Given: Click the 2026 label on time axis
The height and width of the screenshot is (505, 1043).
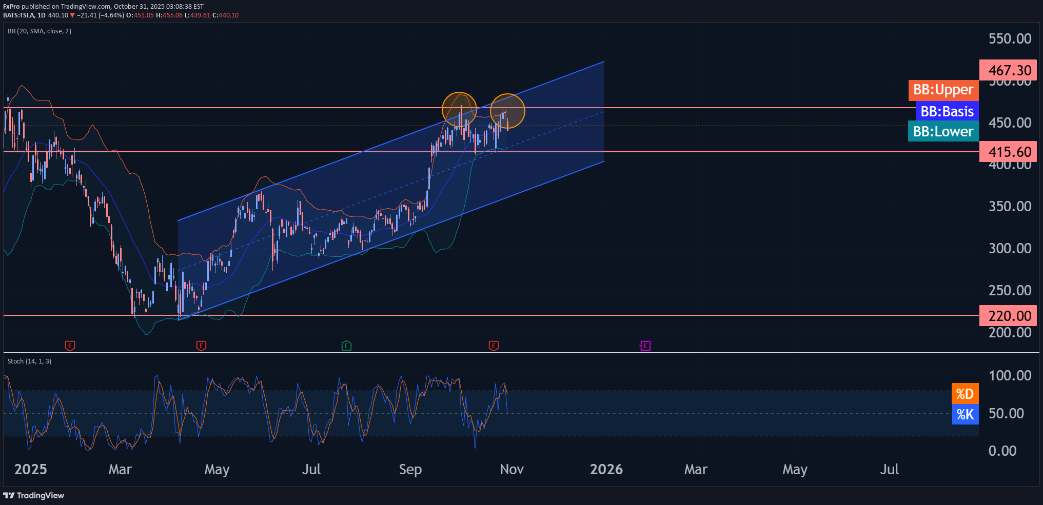Looking at the screenshot, I should 606,470.
